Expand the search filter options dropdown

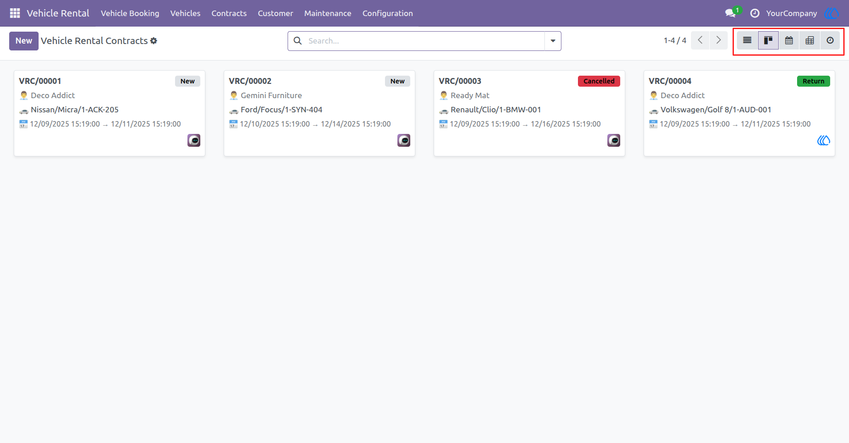(553, 41)
